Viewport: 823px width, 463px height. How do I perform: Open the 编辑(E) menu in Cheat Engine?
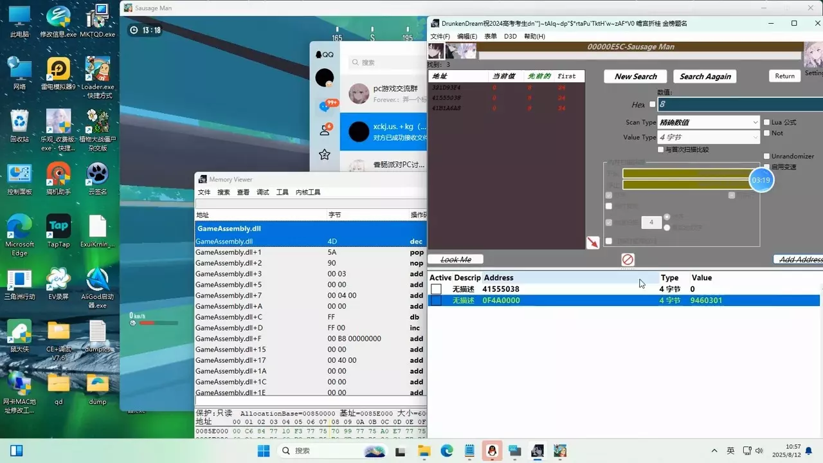tap(467, 37)
